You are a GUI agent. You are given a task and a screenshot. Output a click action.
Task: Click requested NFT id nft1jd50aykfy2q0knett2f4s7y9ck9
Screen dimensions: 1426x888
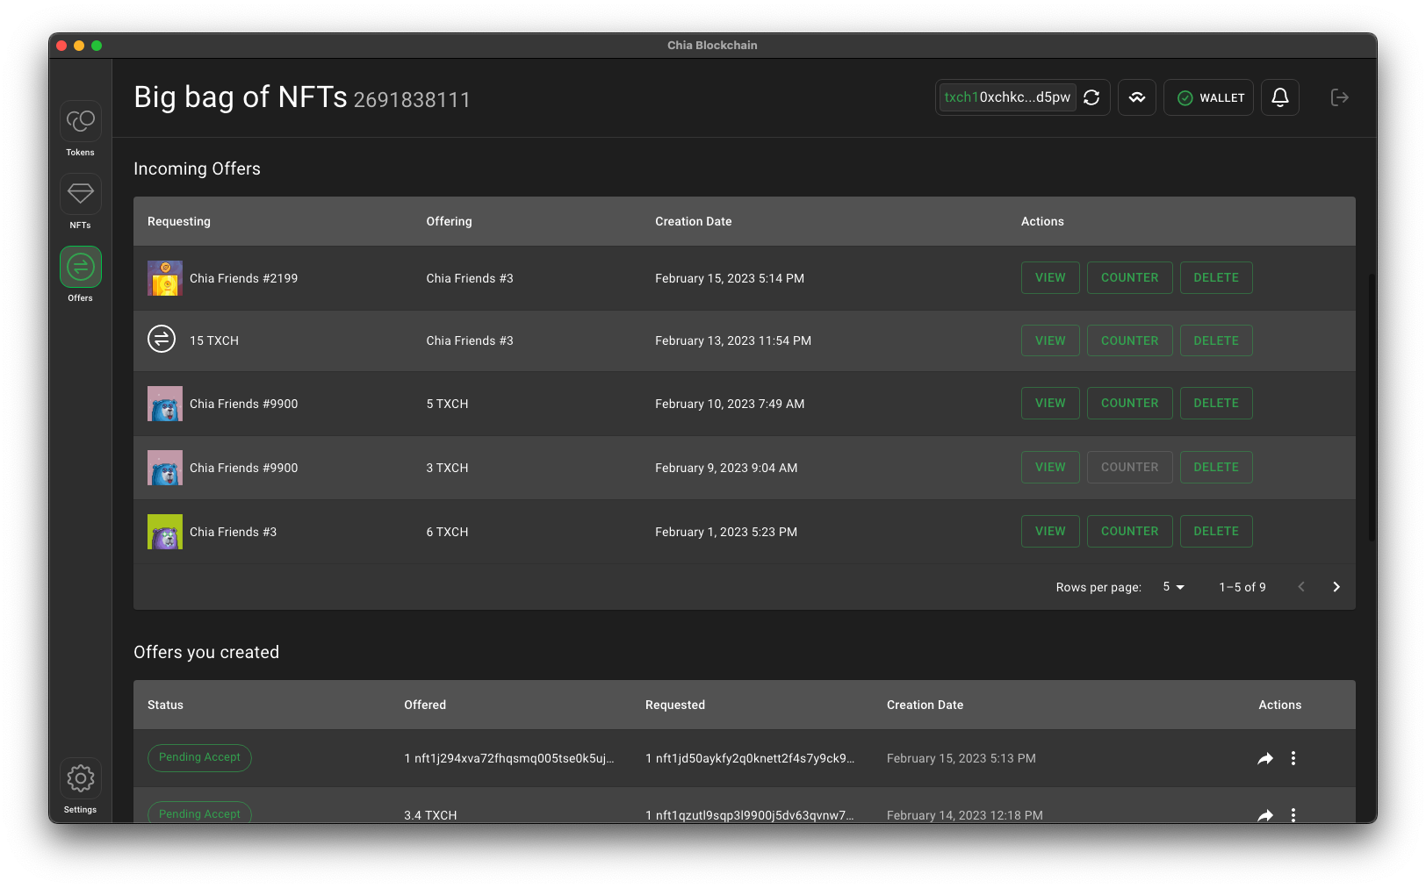tap(750, 758)
